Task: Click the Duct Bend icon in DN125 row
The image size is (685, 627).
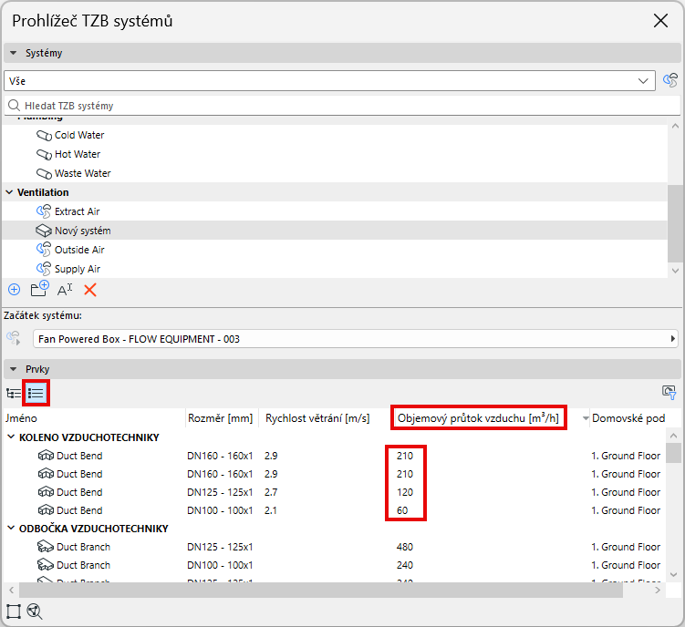Action: point(46,492)
